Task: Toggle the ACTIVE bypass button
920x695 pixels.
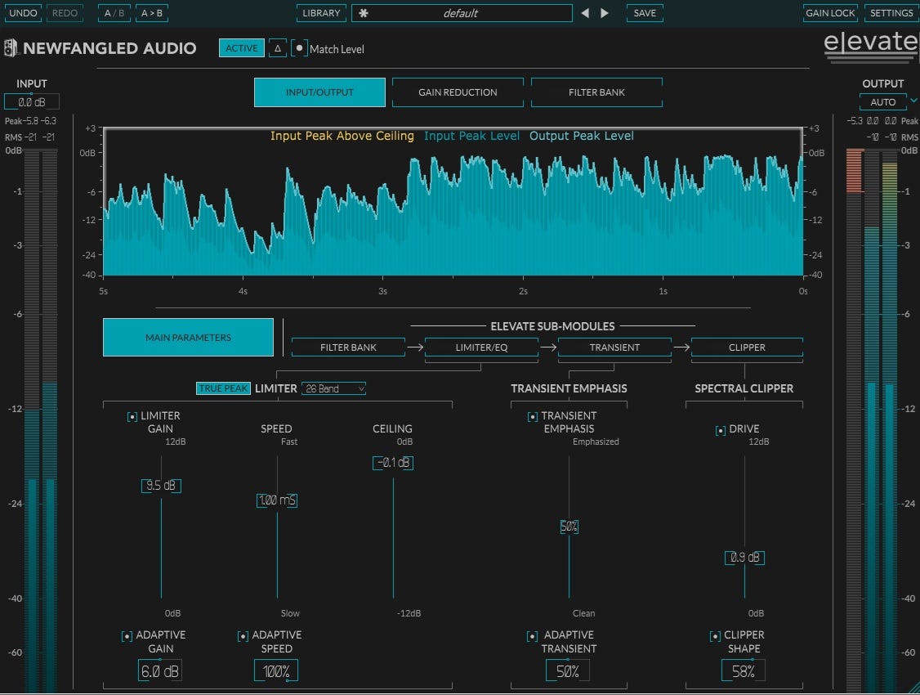Action: click(x=241, y=48)
